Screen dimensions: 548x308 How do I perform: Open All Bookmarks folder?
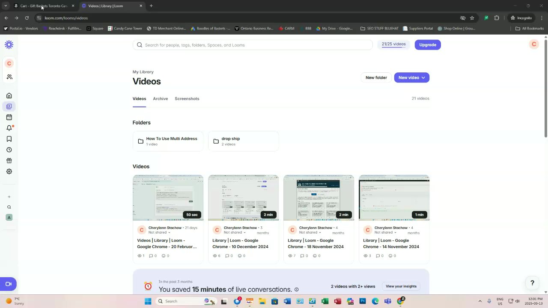(530, 29)
